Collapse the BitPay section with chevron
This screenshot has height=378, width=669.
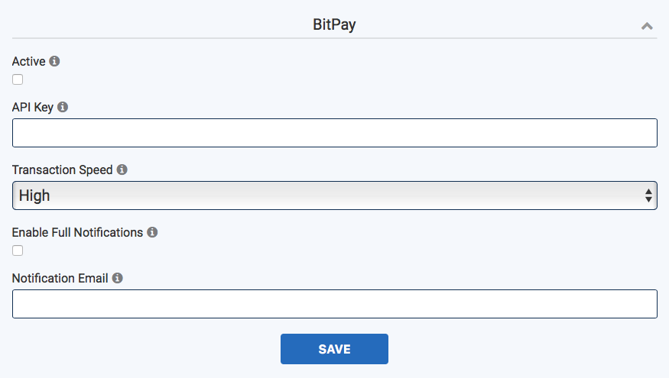(x=647, y=27)
